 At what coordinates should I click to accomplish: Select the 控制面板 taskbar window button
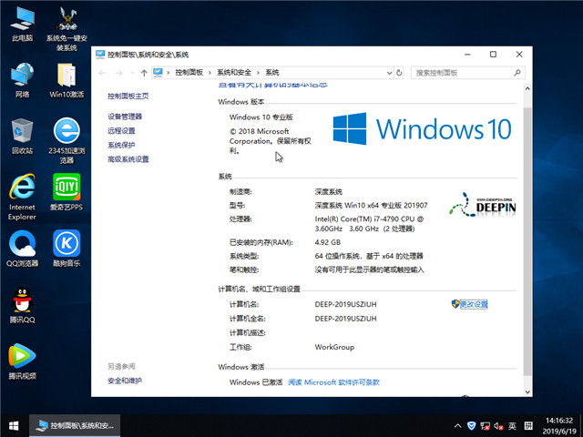coord(75,425)
